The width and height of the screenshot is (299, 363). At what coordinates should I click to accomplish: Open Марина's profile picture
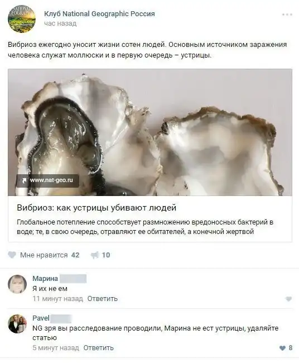point(17,284)
